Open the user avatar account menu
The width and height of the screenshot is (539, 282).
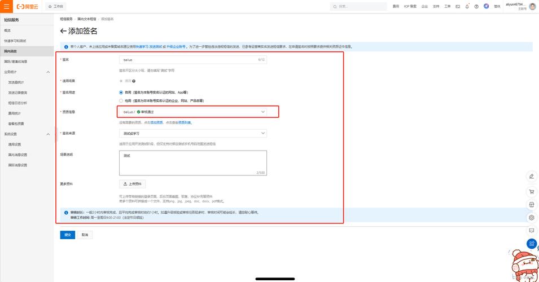[532, 6]
